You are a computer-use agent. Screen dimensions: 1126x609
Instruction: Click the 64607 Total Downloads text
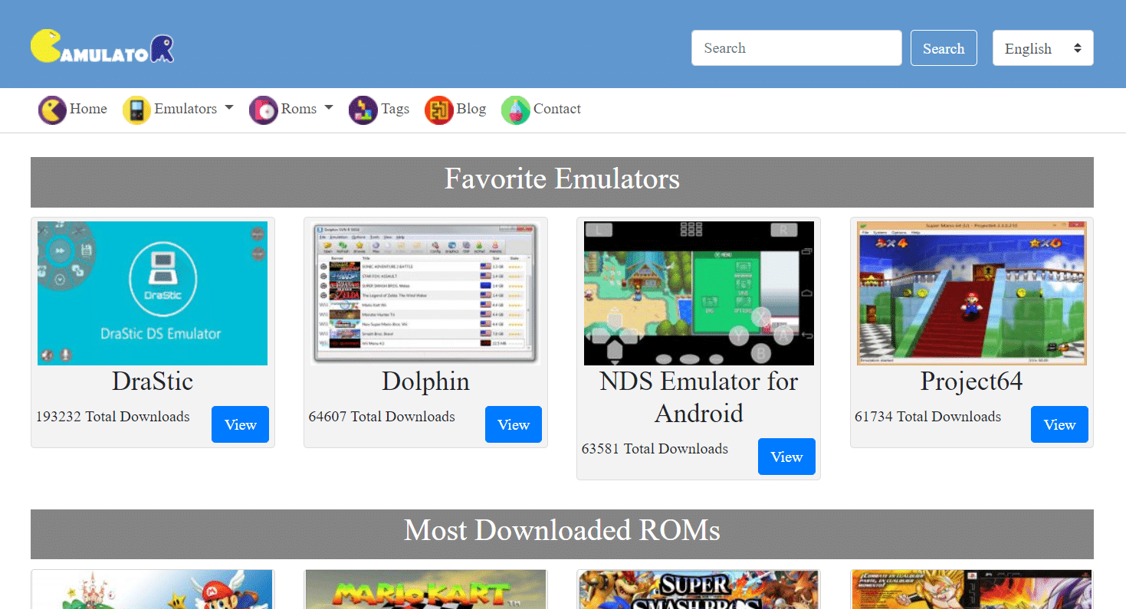point(382,417)
